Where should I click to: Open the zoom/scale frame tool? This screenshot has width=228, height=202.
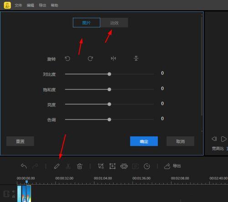pyautogui.click(x=112, y=166)
